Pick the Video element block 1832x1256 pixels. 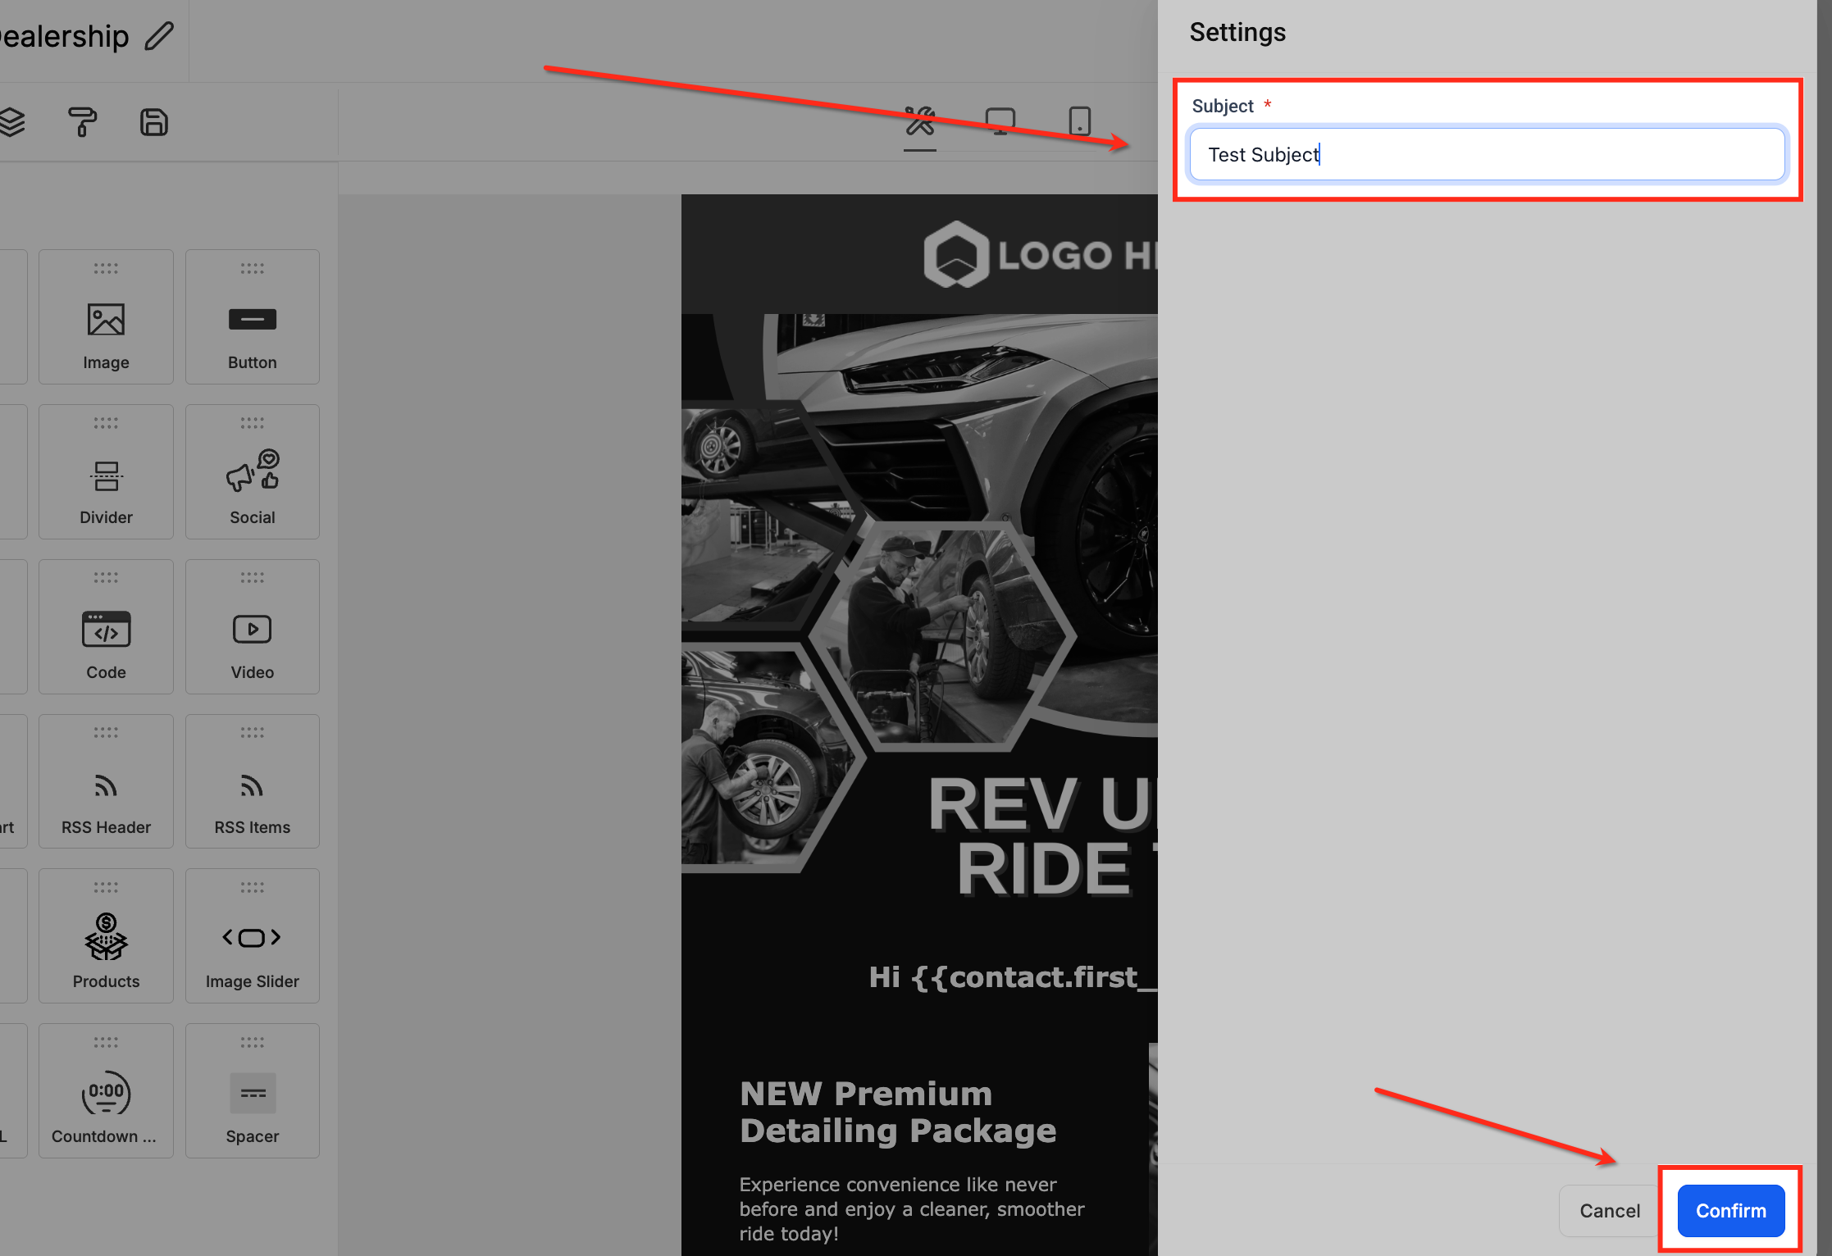252,627
